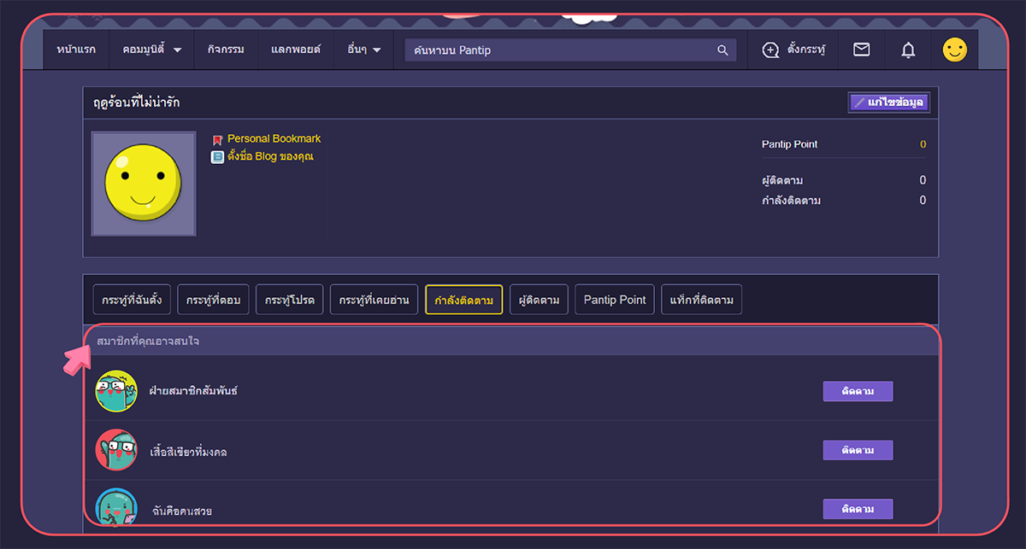The width and height of the screenshot is (1026, 549).
Task: Open avatar of ฝ่ายสมาชิกสัมพันธ์
Action: pos(117,391)
